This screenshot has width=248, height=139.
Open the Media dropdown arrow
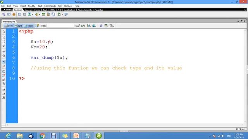click(40, 15)
